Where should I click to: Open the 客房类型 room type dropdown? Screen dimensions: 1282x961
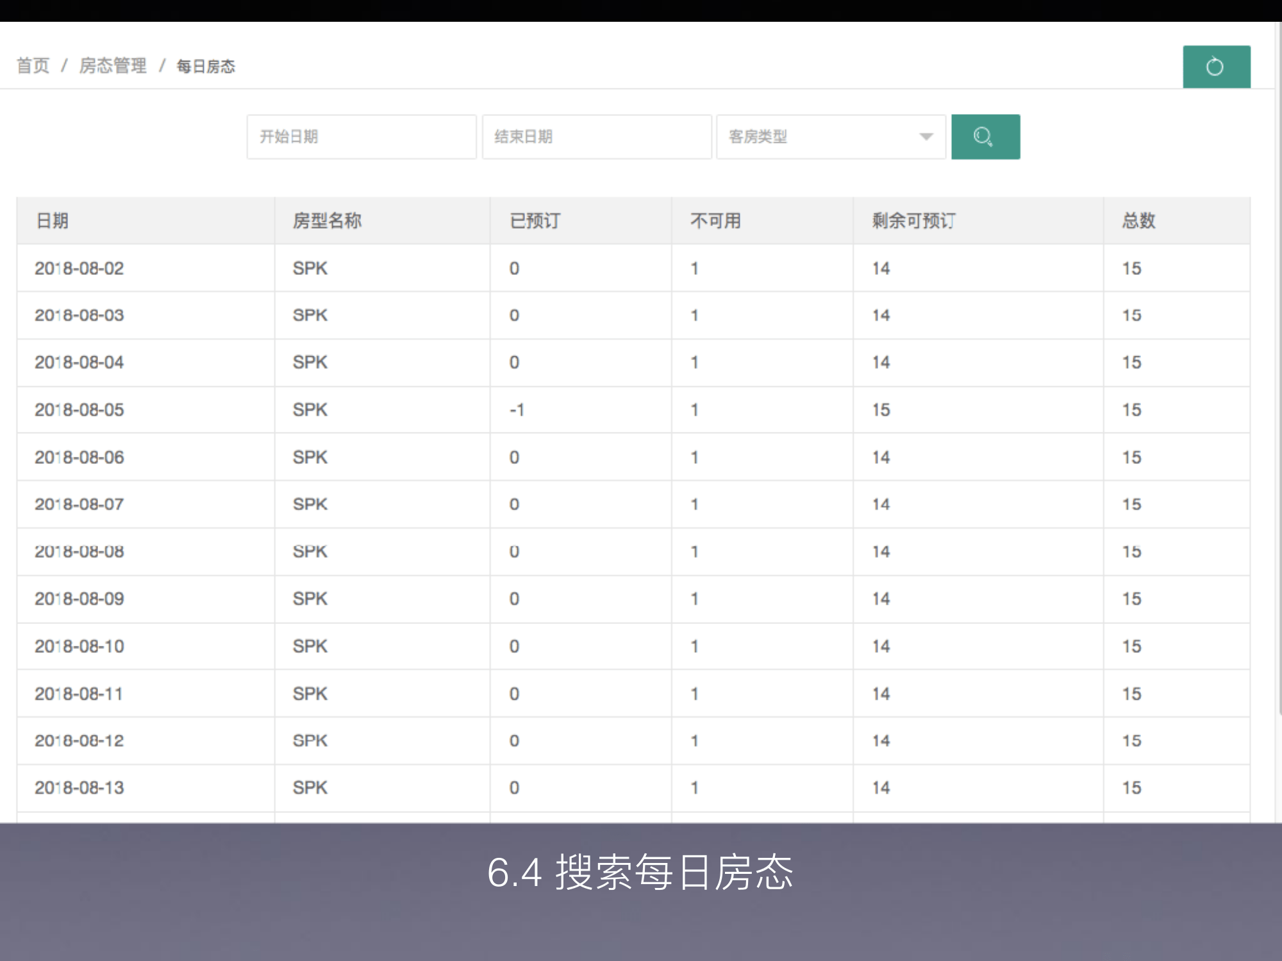coord(830,136)
